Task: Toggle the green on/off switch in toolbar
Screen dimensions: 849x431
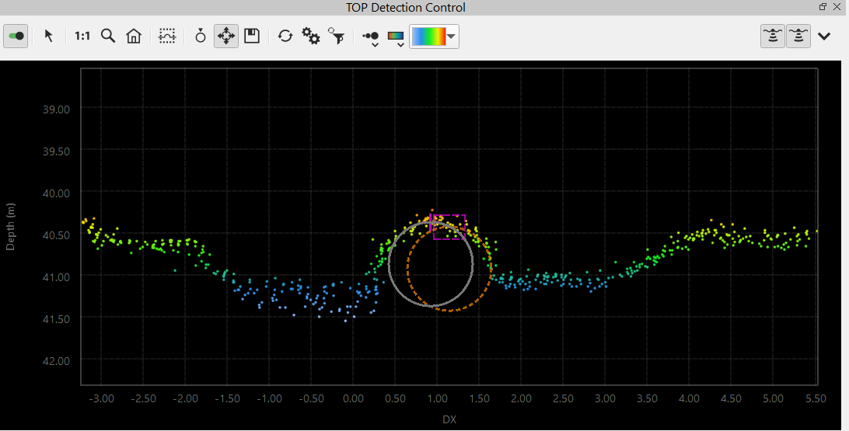Action: click(16, 36)
